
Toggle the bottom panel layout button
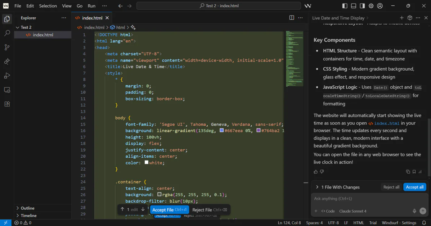[x=354, y=6]
